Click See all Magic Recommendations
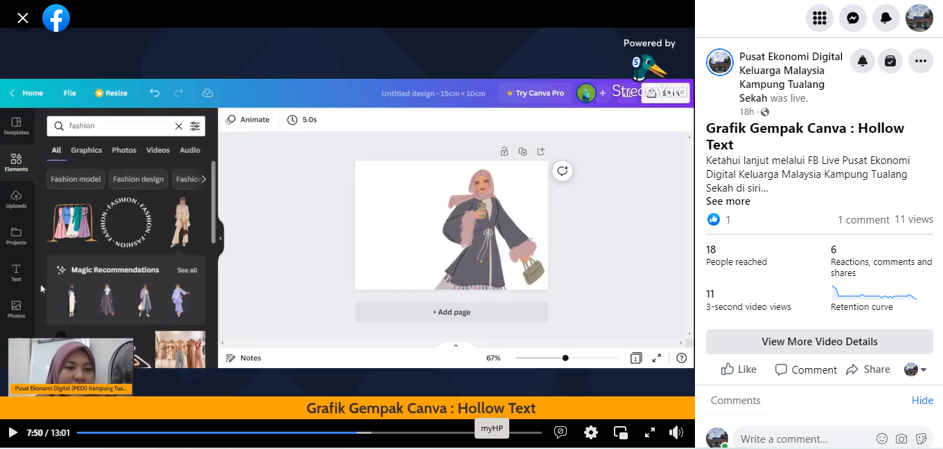 coord(187,270)
